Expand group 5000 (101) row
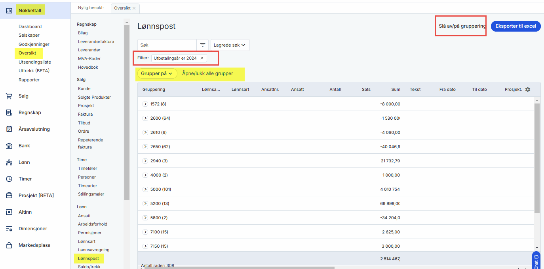544x269 pixels. (145, 189)
